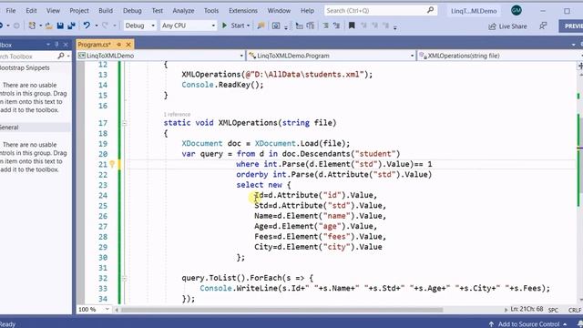Start debugging with green play icon

[224, 26]
